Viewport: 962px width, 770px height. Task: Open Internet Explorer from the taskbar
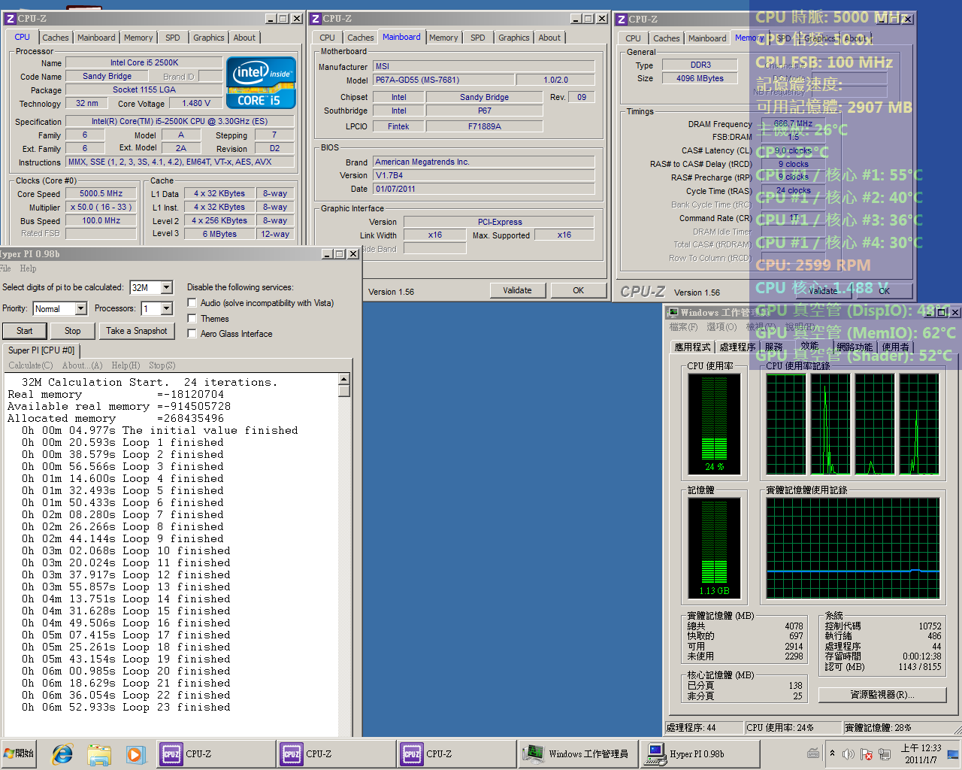[62, 753]
